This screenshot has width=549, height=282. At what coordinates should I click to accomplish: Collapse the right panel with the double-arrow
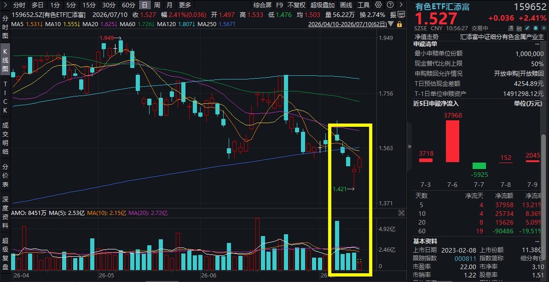coord(410,147)
